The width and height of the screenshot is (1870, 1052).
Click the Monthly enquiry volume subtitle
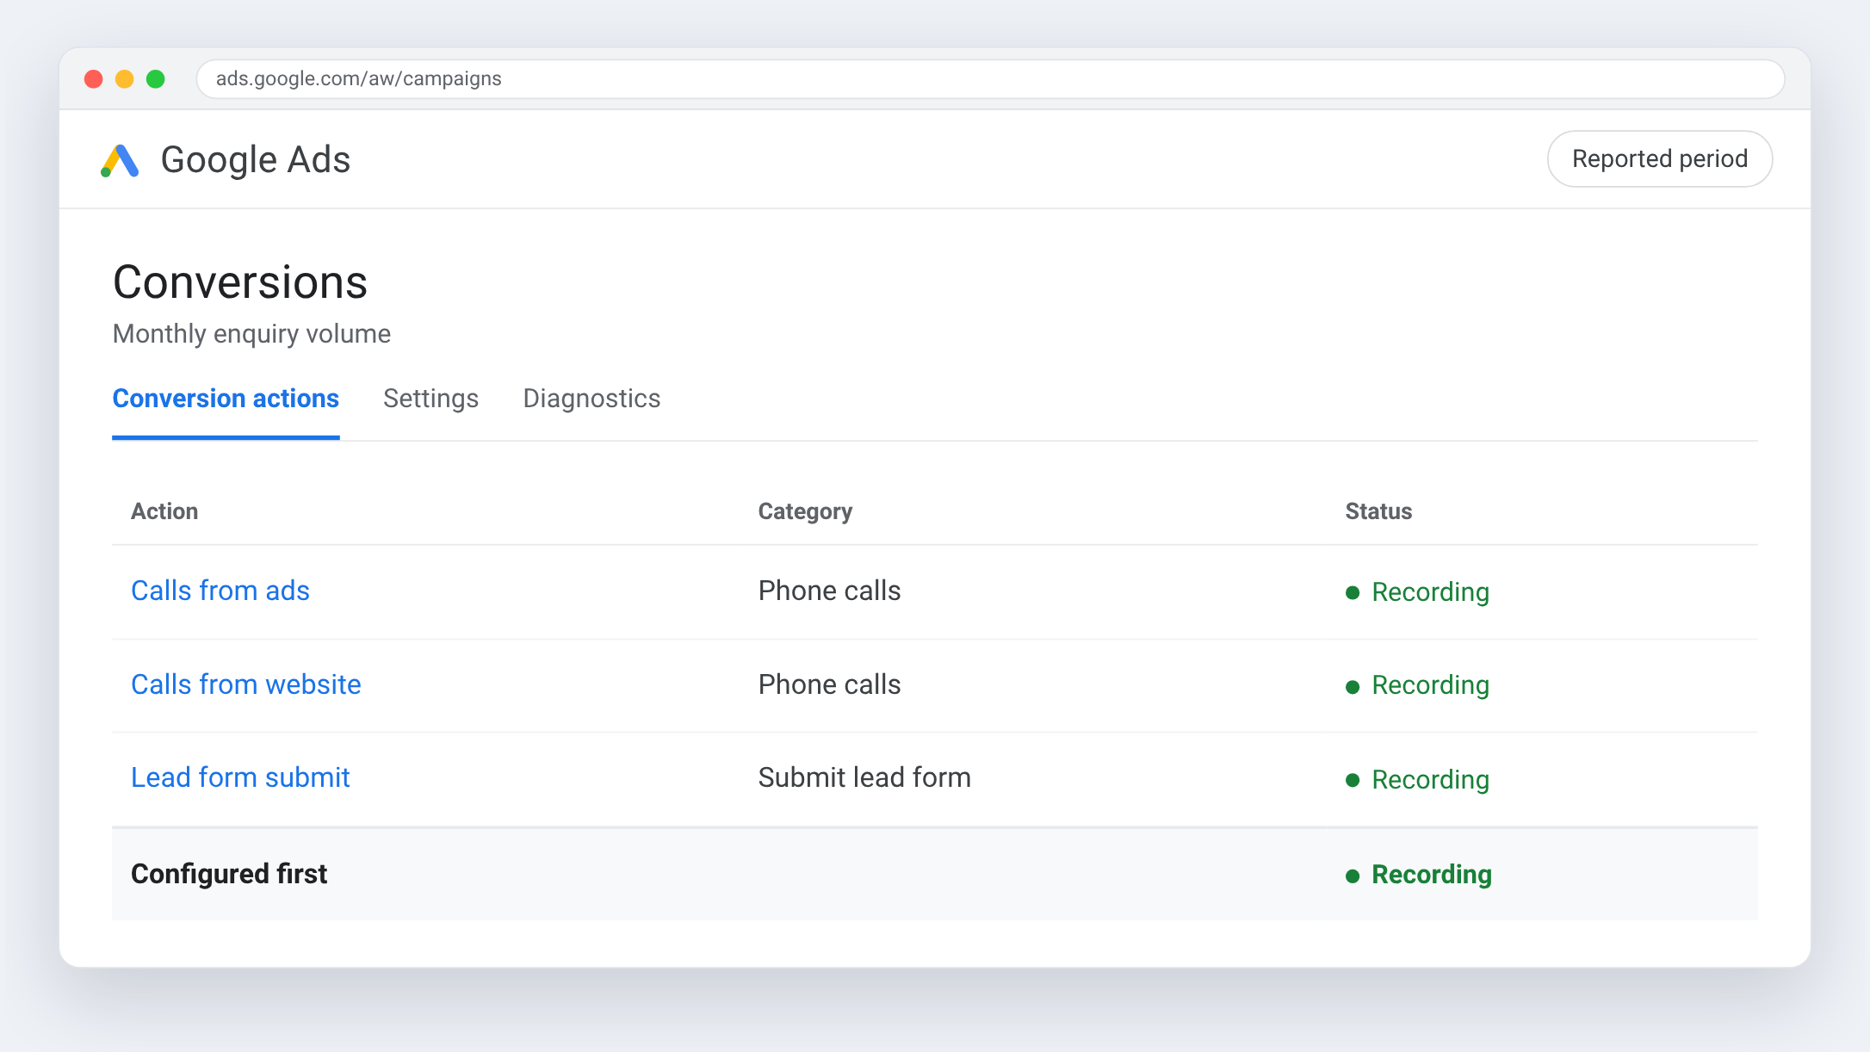[251, 334]
